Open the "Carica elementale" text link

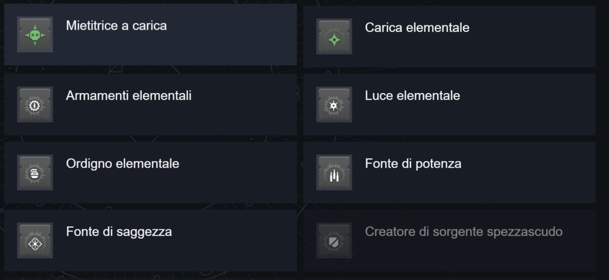tap(417, 27)
